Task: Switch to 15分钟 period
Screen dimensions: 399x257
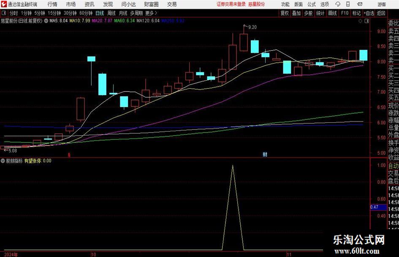Action: (x=54, y=13)
